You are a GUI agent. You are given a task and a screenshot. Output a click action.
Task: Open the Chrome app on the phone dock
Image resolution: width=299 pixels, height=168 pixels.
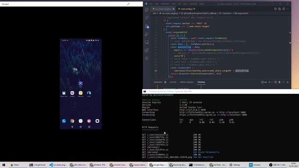click(x=72, y=121)
